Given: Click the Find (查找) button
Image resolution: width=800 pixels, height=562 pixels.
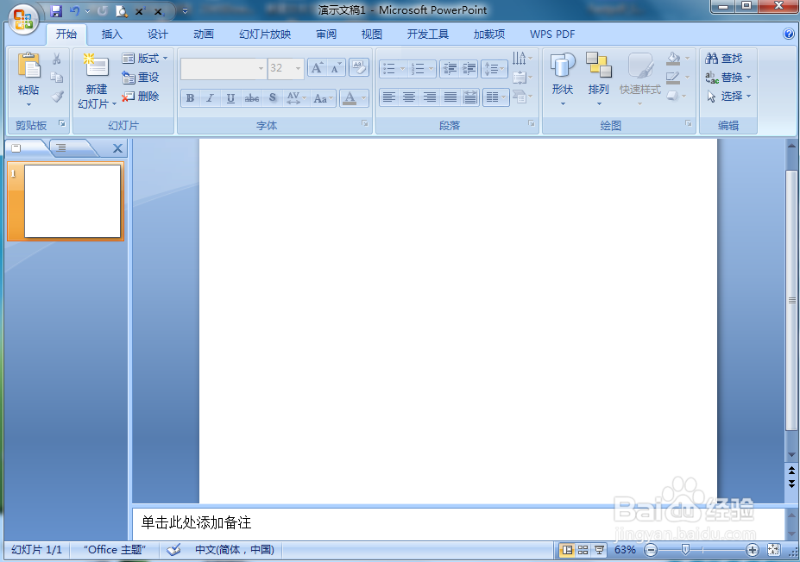Looking at the screenshot, I should pyautogui.click(x=723, y=59).
